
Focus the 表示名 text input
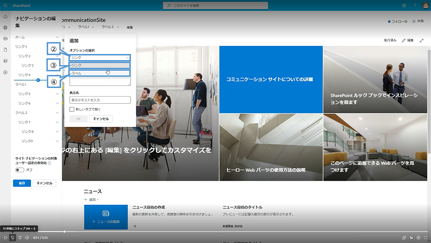(x=100, y=100)
